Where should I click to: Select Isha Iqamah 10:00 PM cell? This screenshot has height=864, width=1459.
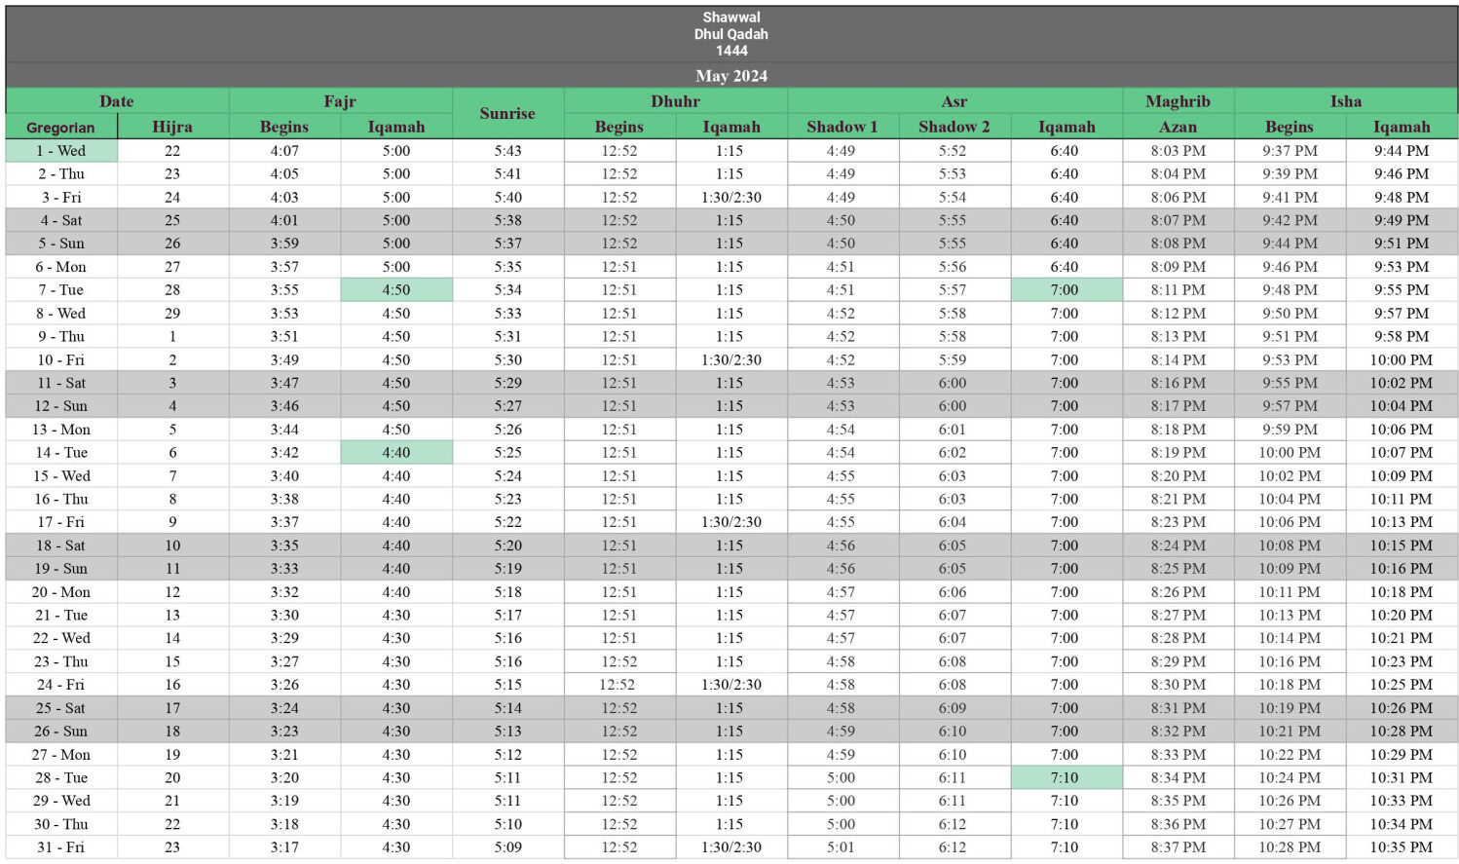(x=1402, y=360)
